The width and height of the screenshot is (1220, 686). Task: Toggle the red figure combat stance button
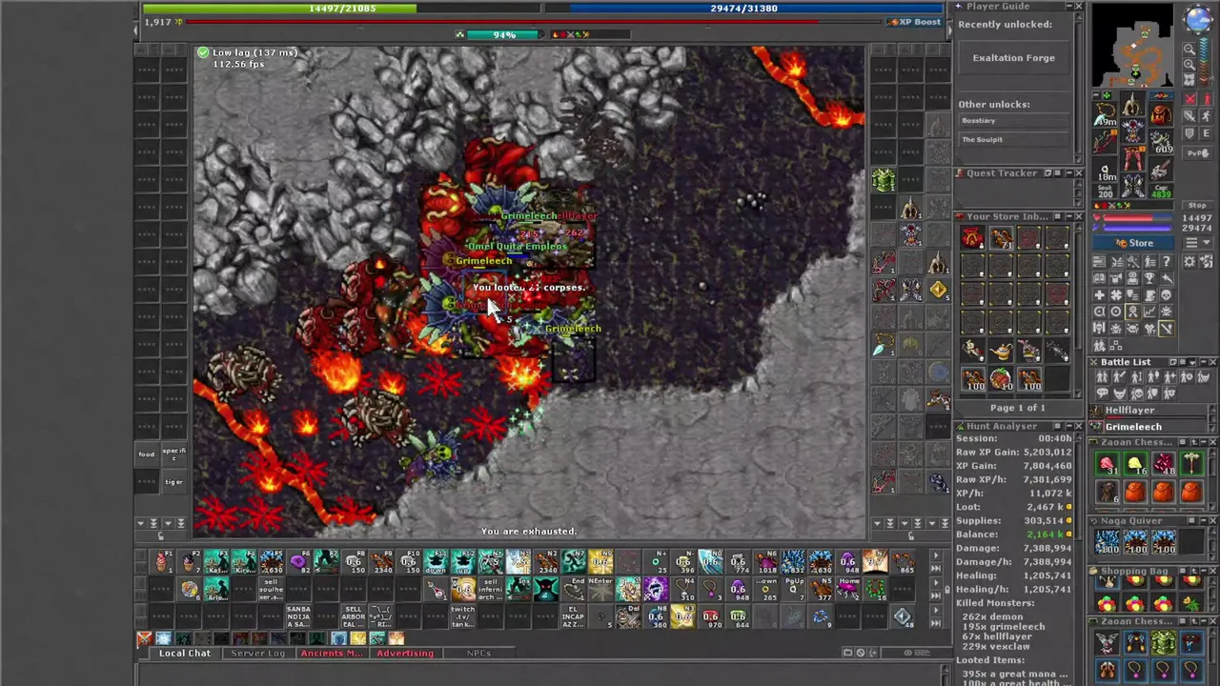click(1207, 98)
